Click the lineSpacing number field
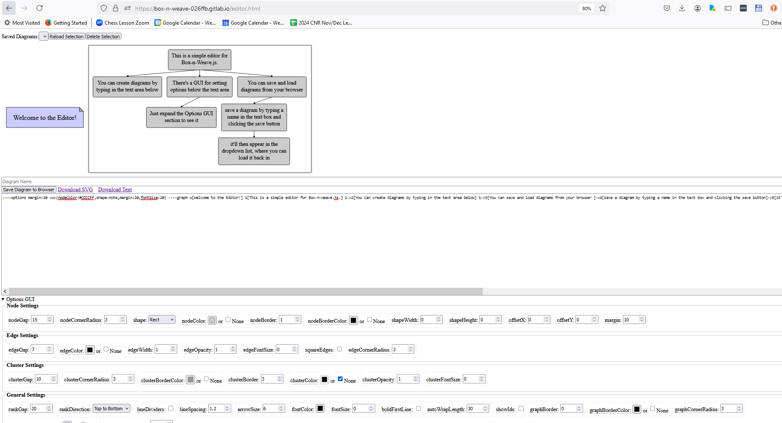 click(x=219, y=409)
